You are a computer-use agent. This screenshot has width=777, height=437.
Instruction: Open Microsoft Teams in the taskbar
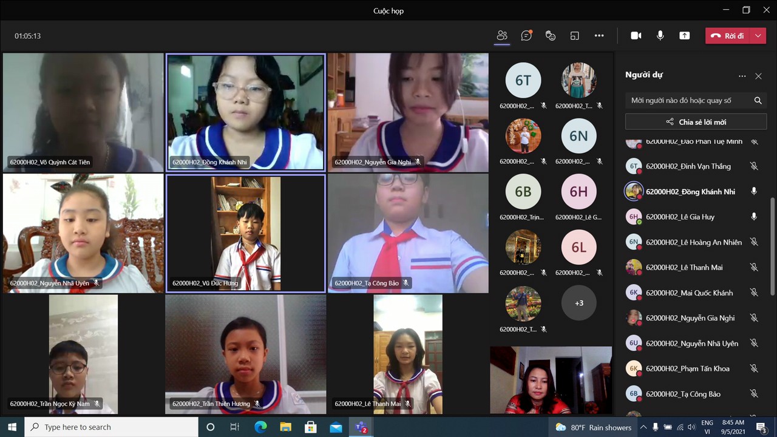(361, 427)
